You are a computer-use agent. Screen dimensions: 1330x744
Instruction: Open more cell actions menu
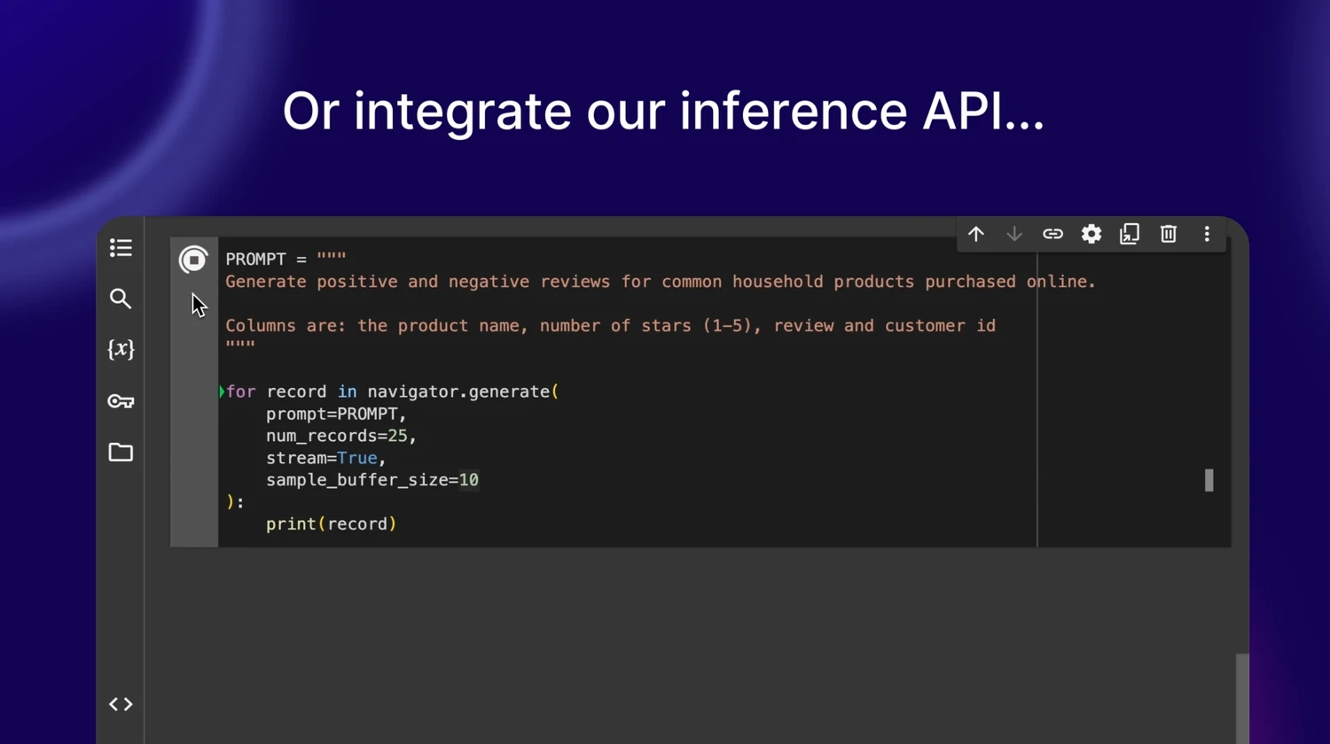[1207, 234]
